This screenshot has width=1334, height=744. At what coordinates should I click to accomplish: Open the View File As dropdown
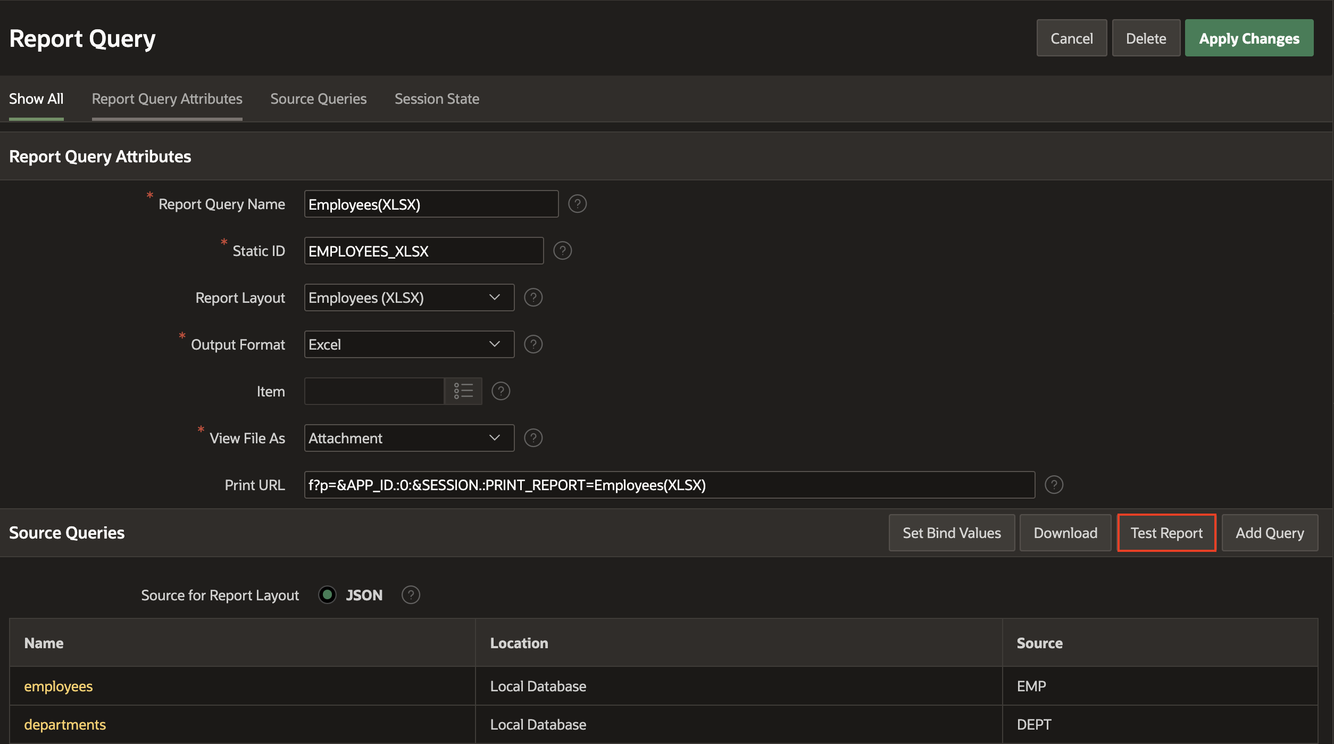pyautogui.click(x=408, y=438)
